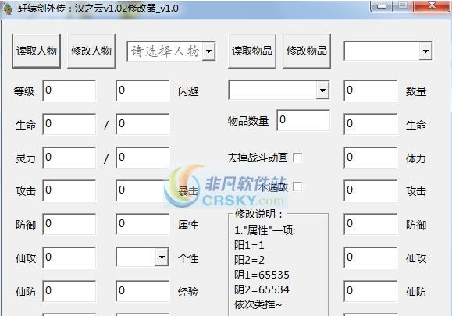Open the 个性 dropdown

coord(162,257)
